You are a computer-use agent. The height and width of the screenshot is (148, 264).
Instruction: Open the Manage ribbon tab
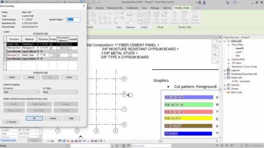point(155,8)
